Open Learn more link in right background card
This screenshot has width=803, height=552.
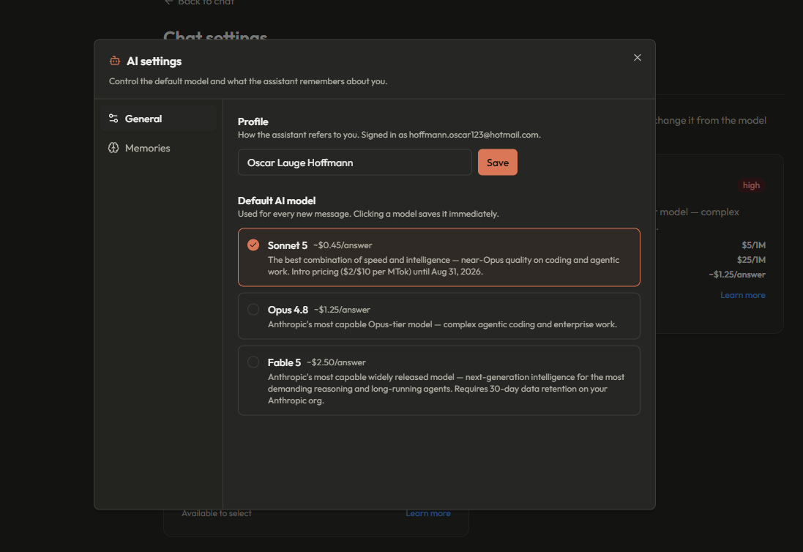[x=742, y=295]
